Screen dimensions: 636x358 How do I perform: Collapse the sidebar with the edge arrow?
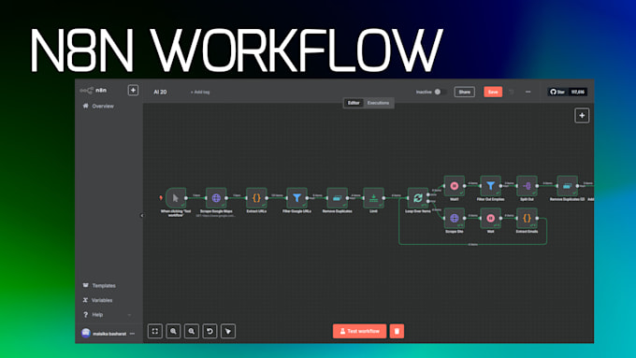coord(141,215)
